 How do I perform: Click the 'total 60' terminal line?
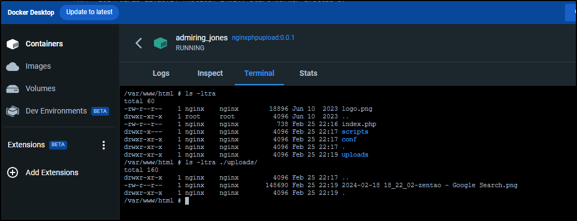[x=139, y=101]
